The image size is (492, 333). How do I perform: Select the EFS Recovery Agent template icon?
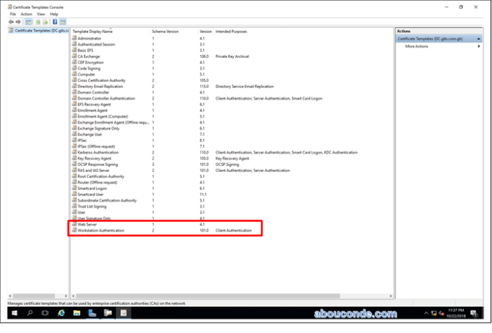pos(74,105)
